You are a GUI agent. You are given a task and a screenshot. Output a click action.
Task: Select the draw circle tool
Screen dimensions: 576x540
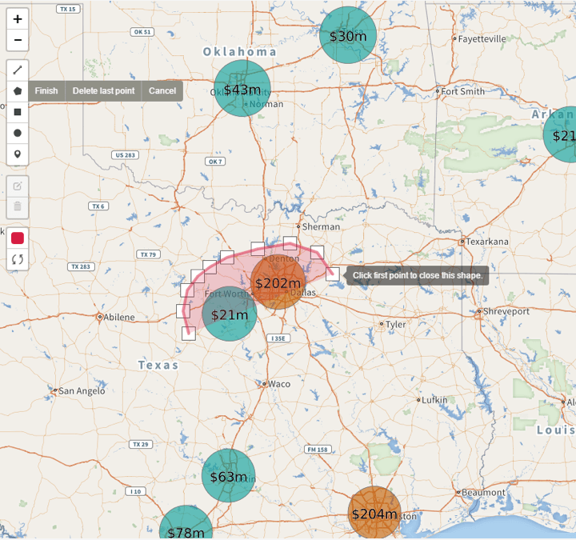tap(18, 133)
